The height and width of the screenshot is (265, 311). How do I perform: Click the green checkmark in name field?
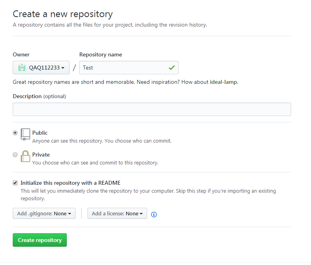point(171,68)
